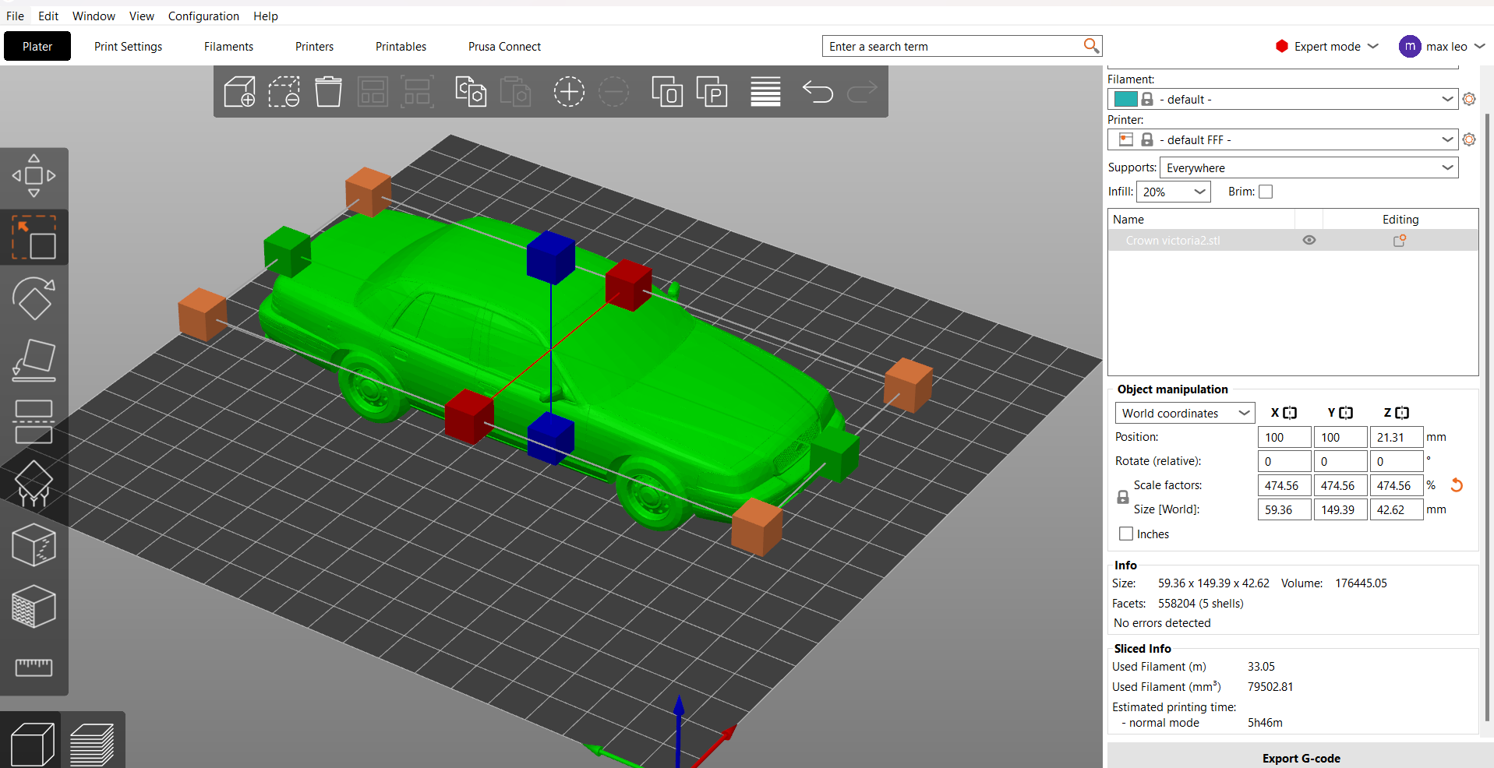Image resolution: width=1494 pixels, height=768 pixels.
Task: Switch to sliced layers preview
Action: click(92, 744)
